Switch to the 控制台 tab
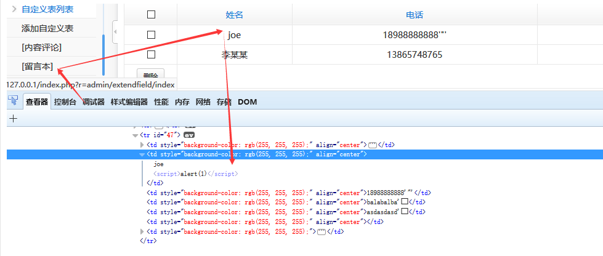Viewport: 603px width, 256px height. tap(65, 102)
